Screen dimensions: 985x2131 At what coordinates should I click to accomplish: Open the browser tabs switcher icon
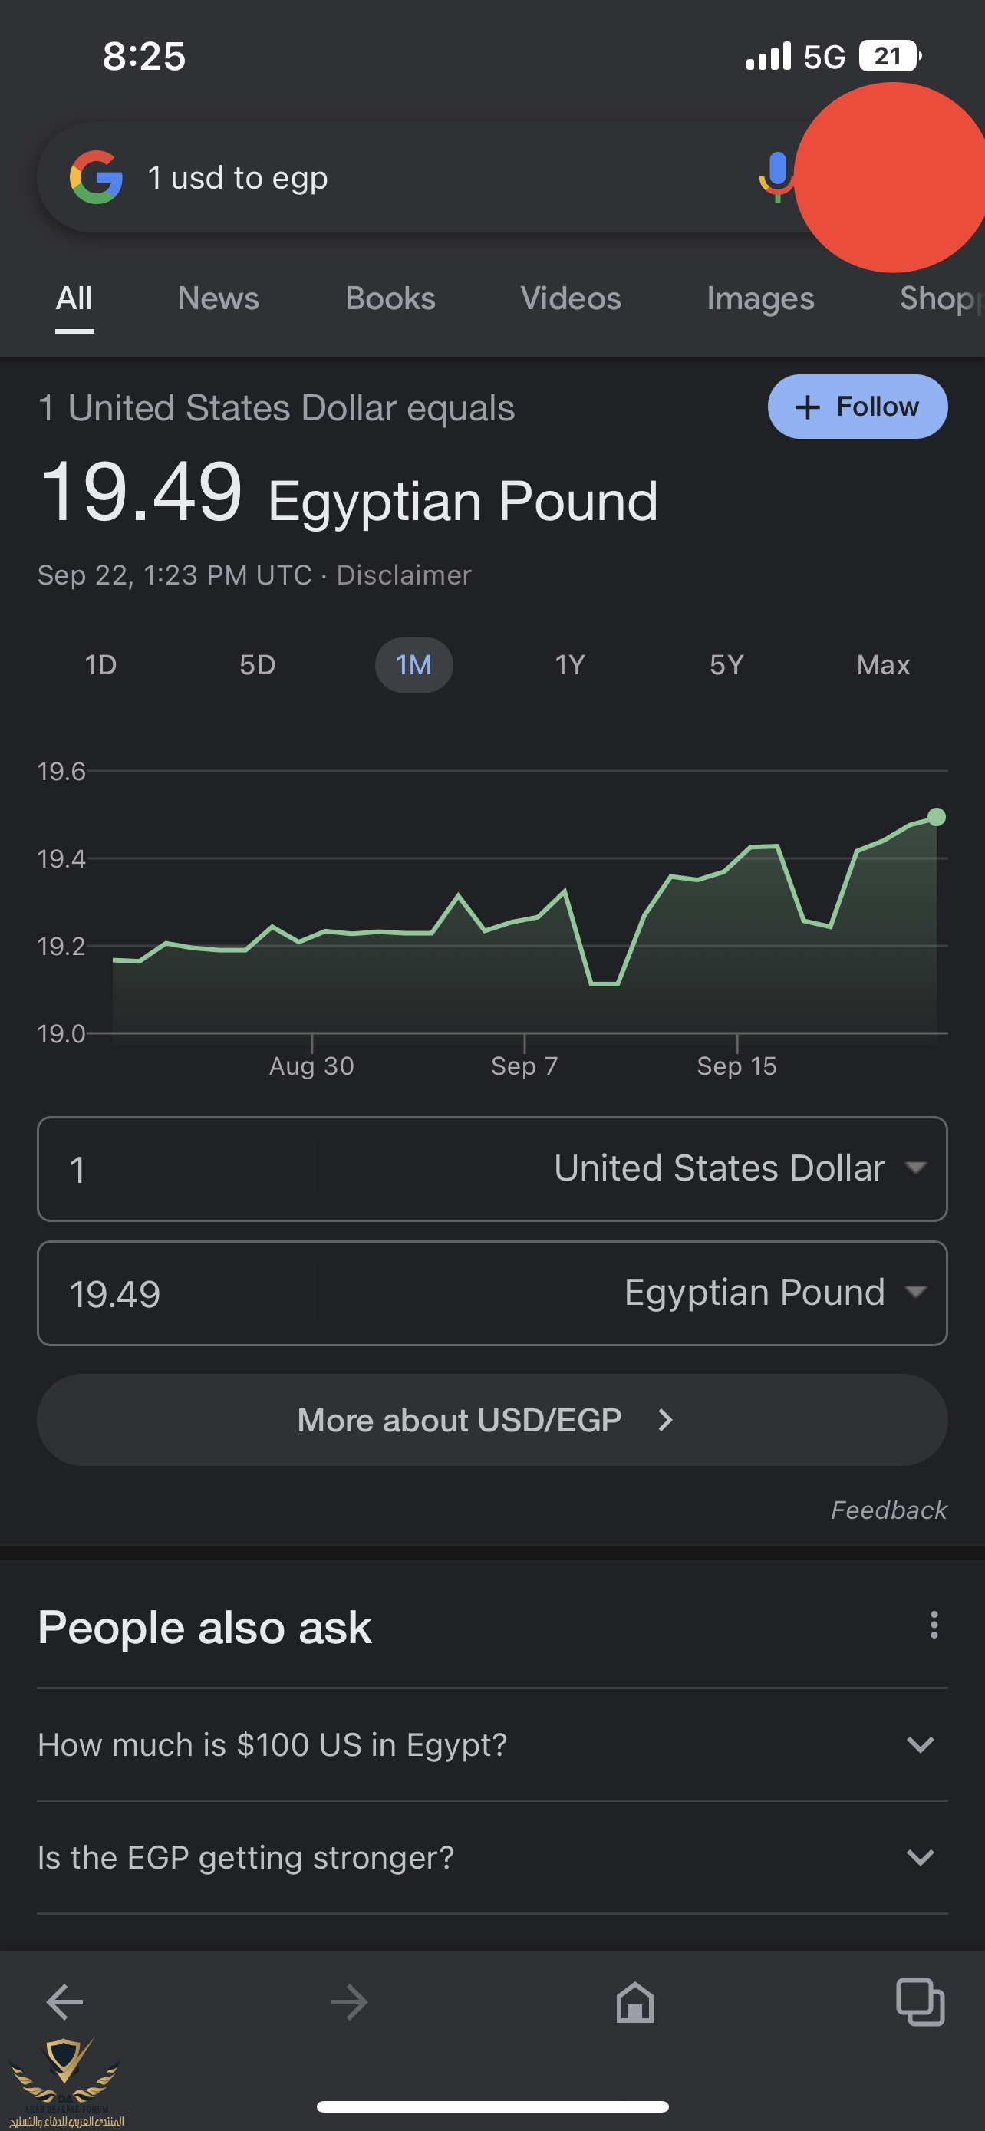tap(920, 2002)
